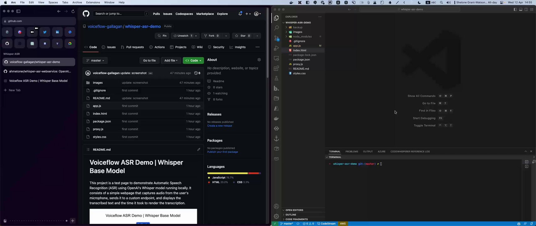Pin the repository with Pin button

pyautogui.click(x=162, y=36)
